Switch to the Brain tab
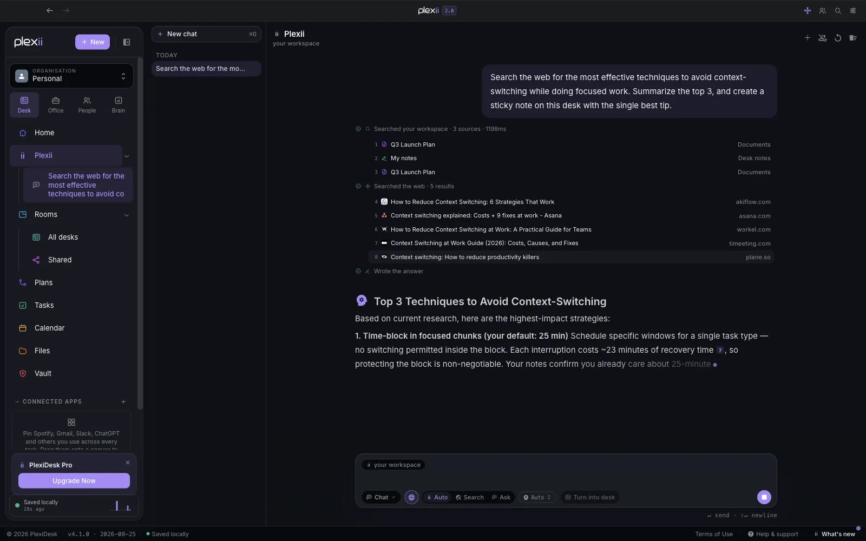The height and width of the screenshot is (541, 866). 119,105
